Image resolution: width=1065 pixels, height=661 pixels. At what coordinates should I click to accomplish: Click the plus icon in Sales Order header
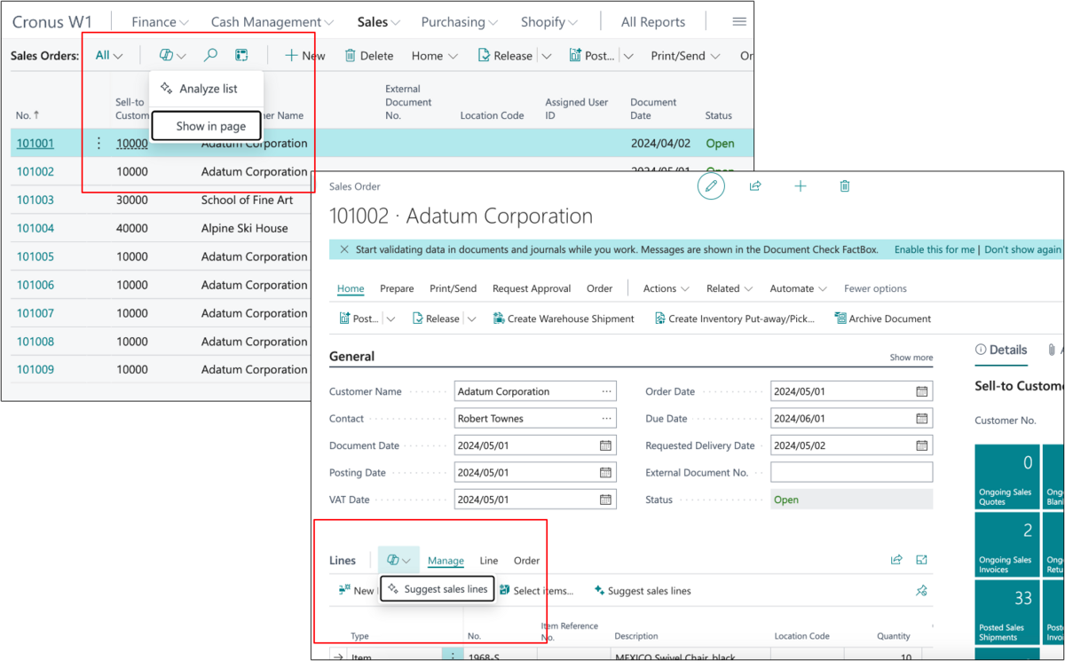(x=801, y=186)
